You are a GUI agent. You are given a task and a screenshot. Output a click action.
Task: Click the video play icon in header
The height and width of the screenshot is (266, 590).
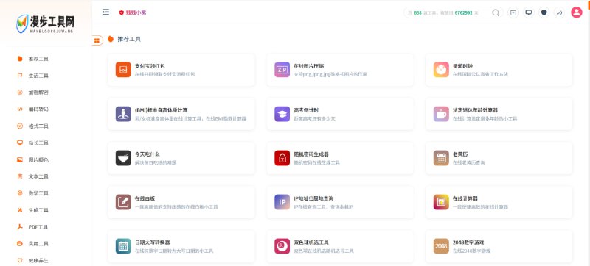coord(513,12)
